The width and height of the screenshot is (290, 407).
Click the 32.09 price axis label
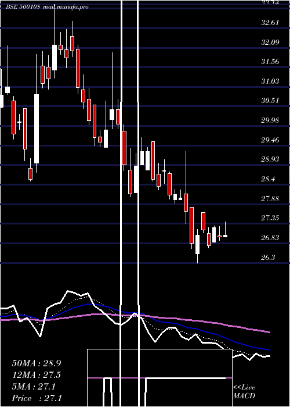270,42
